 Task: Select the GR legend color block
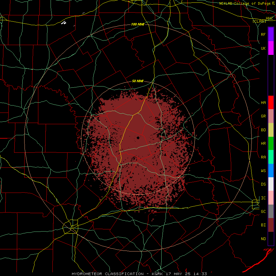(271, 116)
